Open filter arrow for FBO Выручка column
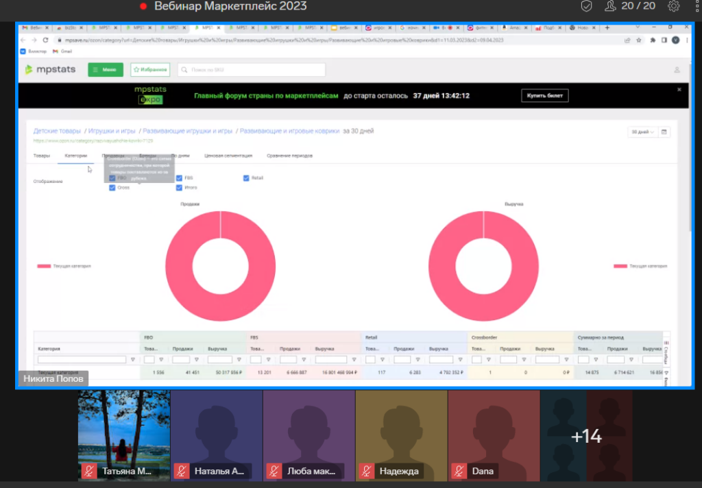Screen dimensions: 702x488 (239, 360)
